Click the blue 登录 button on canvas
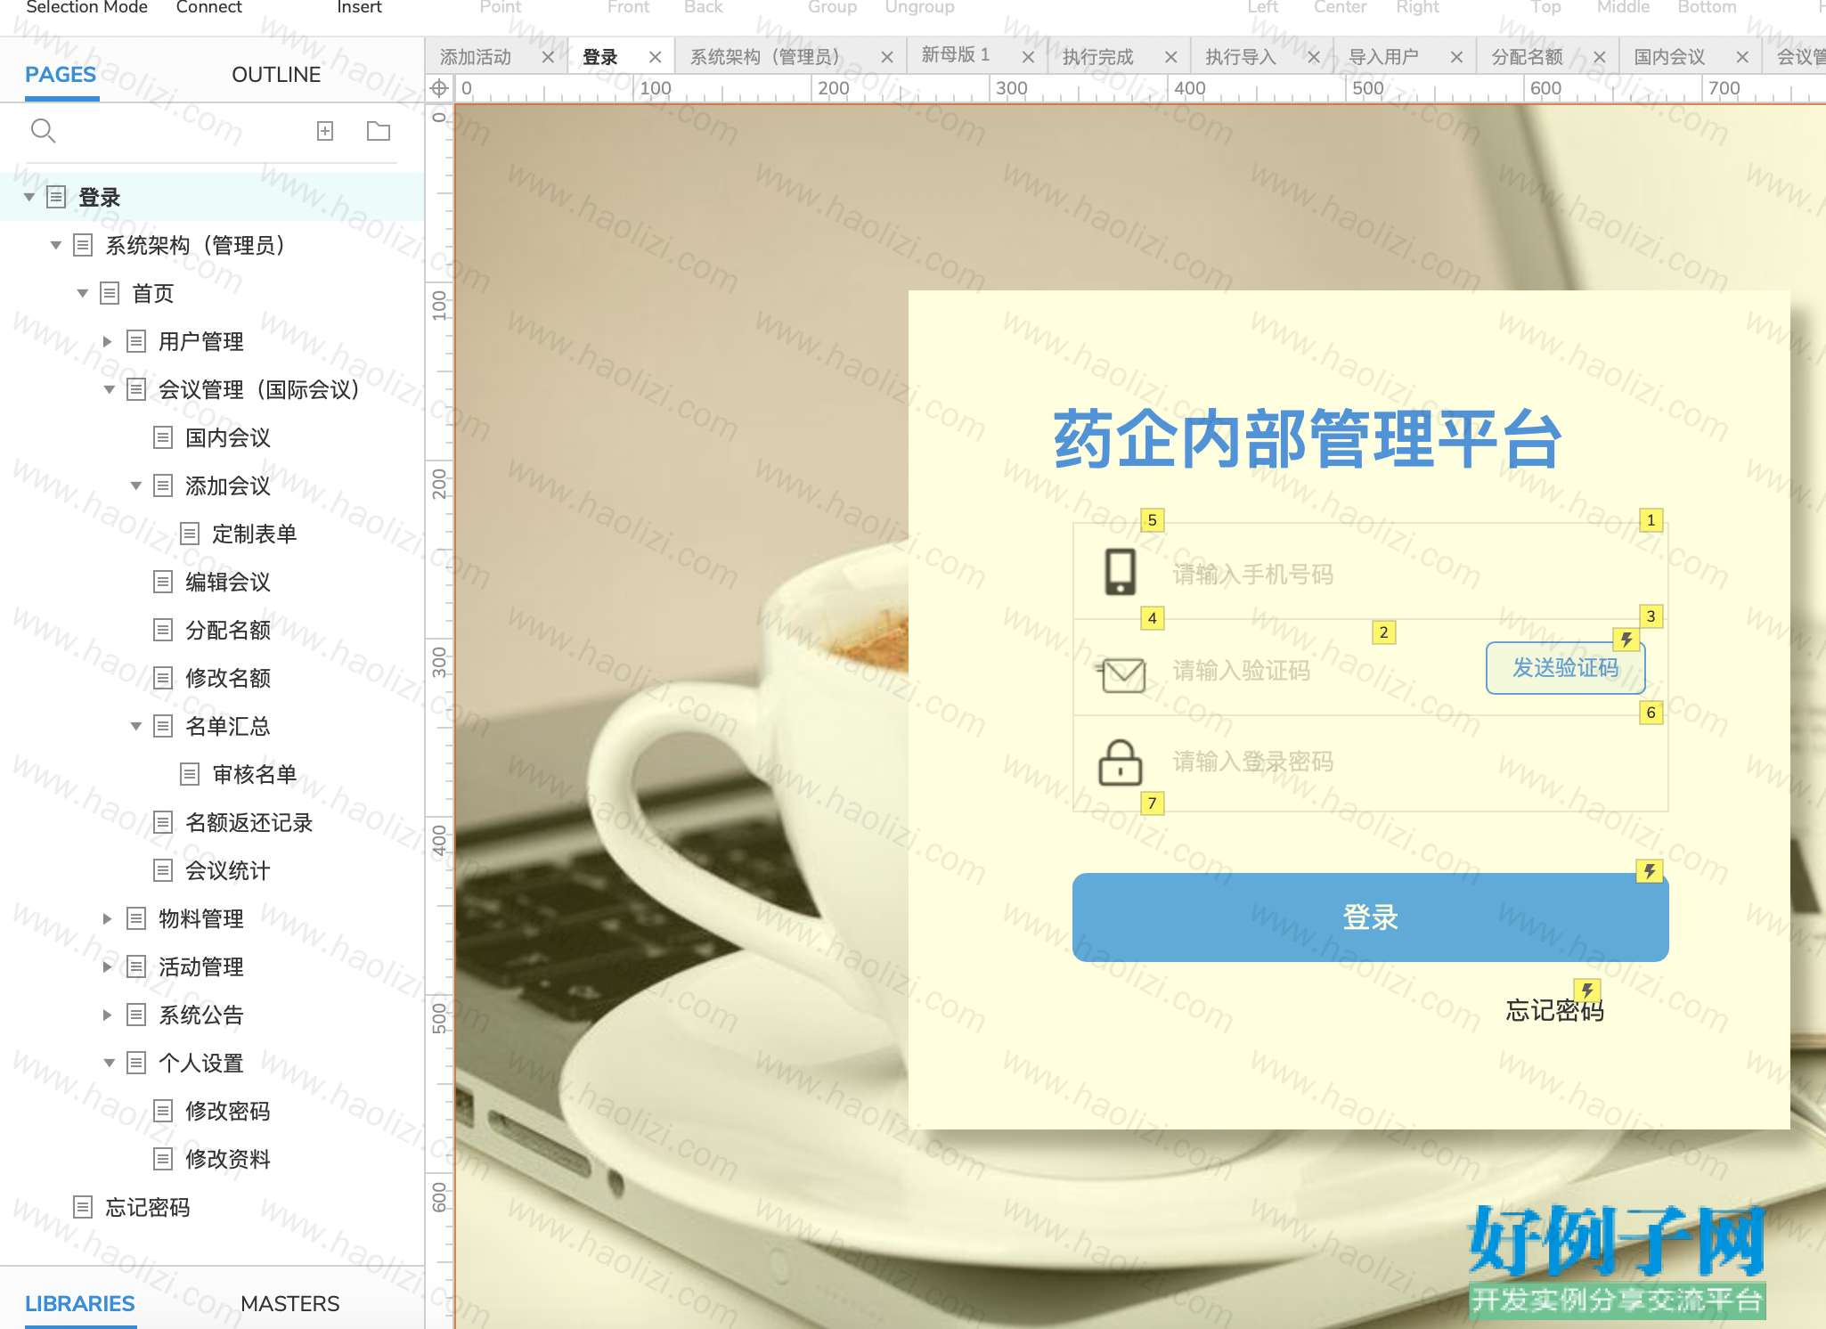 [1370, 917]
